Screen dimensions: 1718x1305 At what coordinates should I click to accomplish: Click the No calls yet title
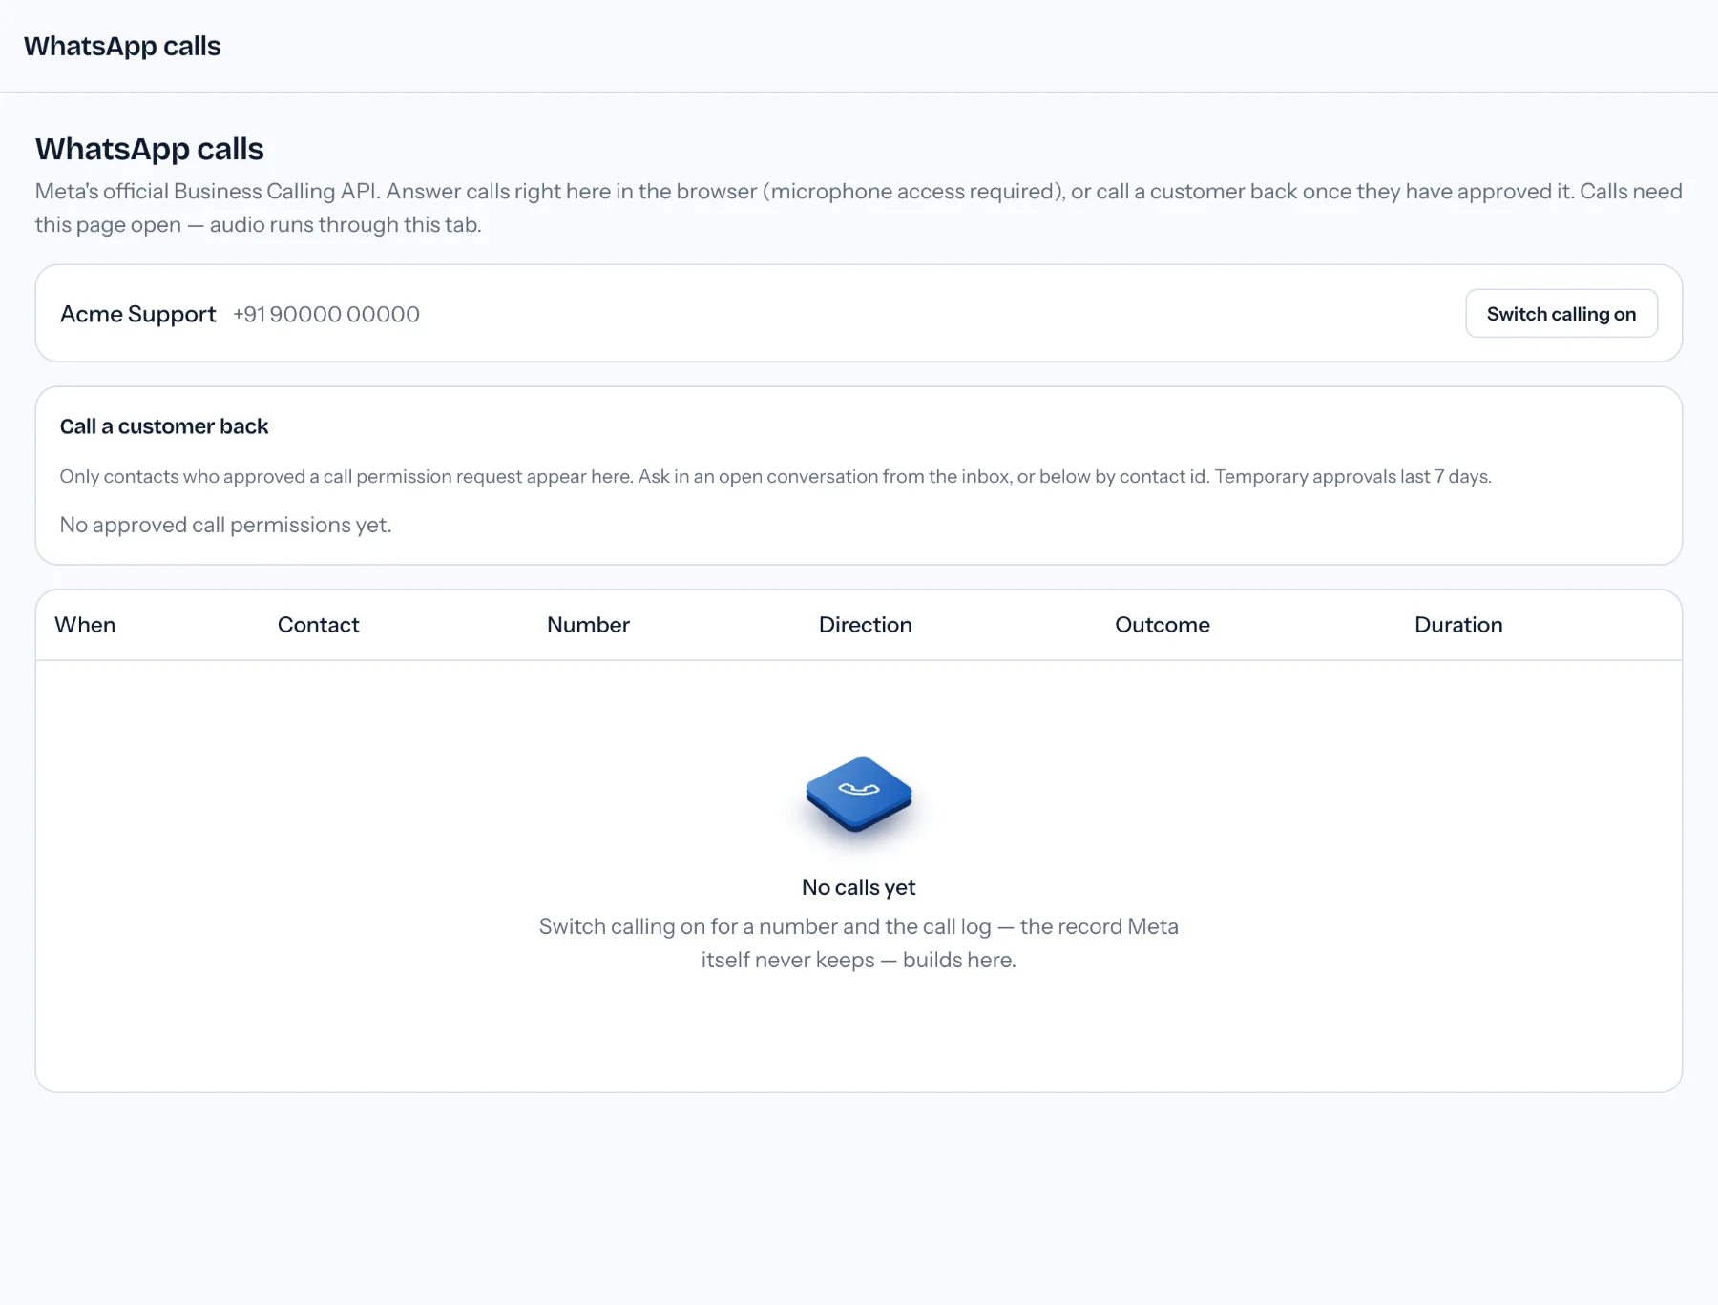(859, 887)
